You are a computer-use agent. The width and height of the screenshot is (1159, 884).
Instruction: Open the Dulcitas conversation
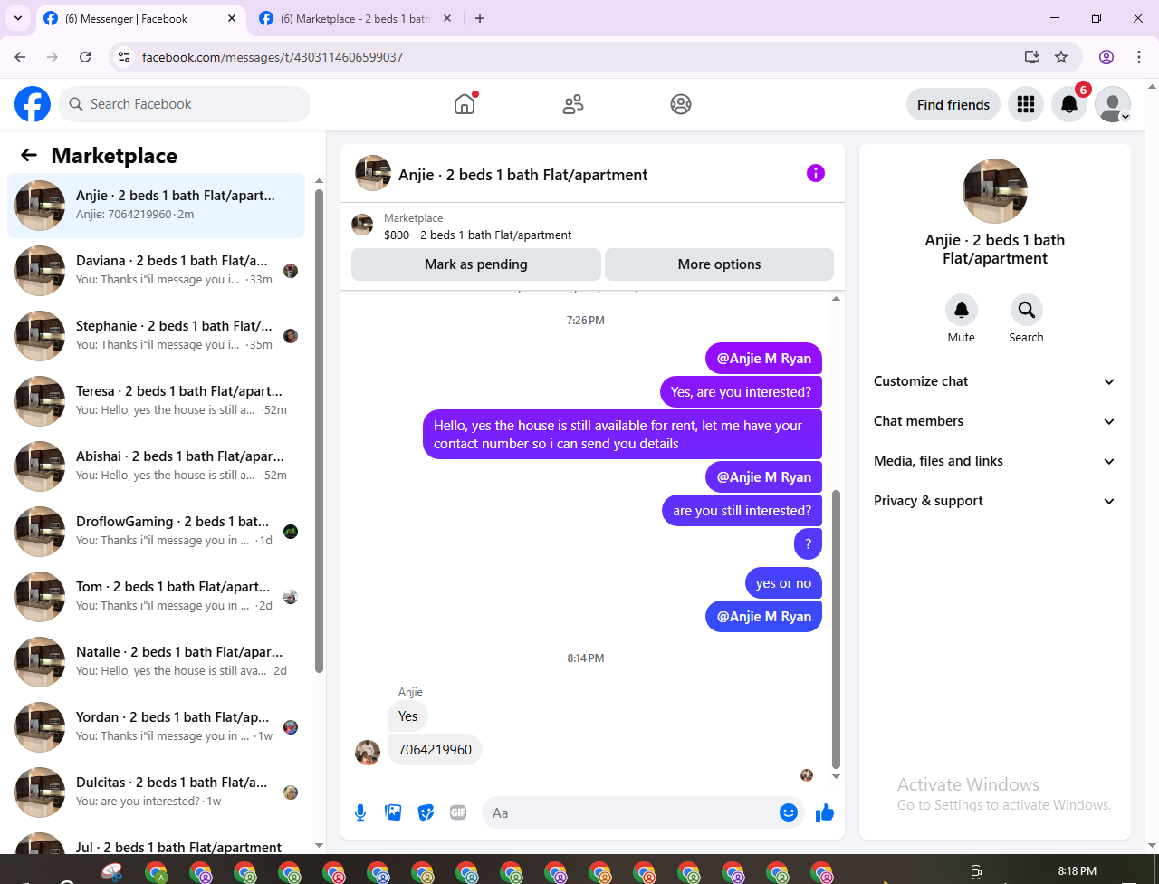pyautogui.click(x=157, y=793)
